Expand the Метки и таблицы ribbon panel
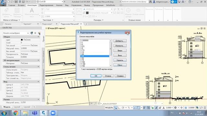 coord(11,20)
